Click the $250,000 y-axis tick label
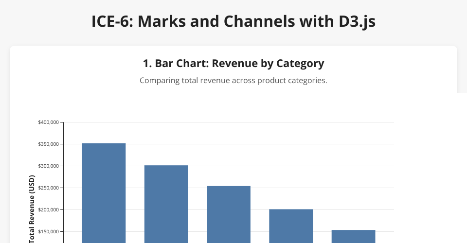 (x=48, y=188)
